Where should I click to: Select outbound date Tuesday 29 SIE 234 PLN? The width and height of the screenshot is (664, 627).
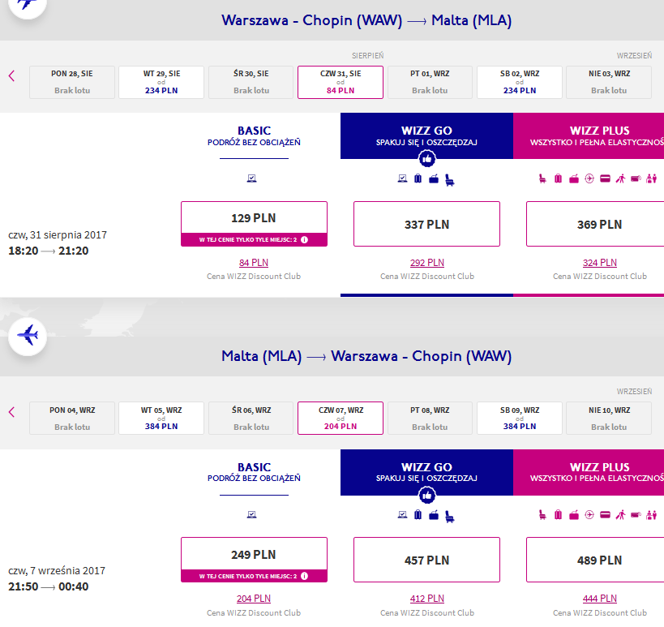click(161, 82)
